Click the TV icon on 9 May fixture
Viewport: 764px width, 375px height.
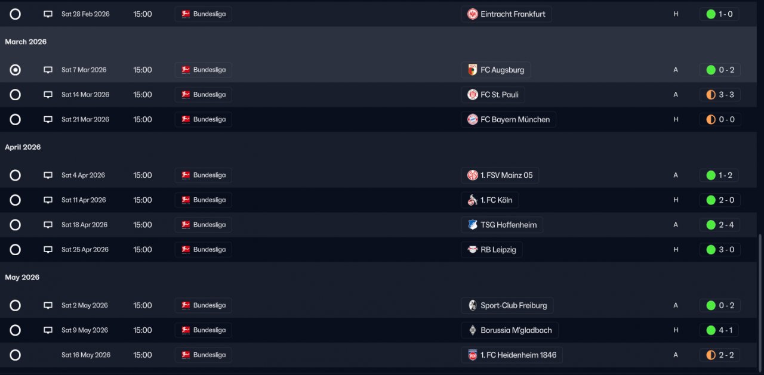coord(48,330)
